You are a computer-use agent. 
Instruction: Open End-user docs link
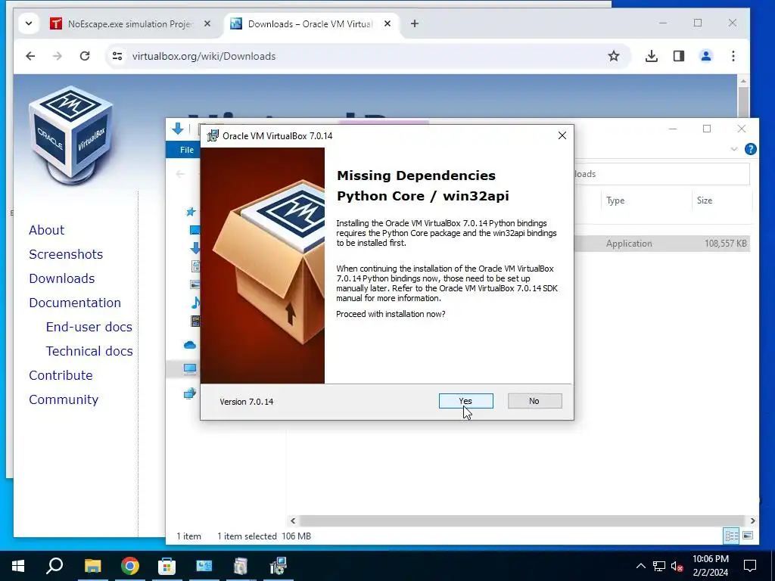pyautogui.click(x=89, y=327)
